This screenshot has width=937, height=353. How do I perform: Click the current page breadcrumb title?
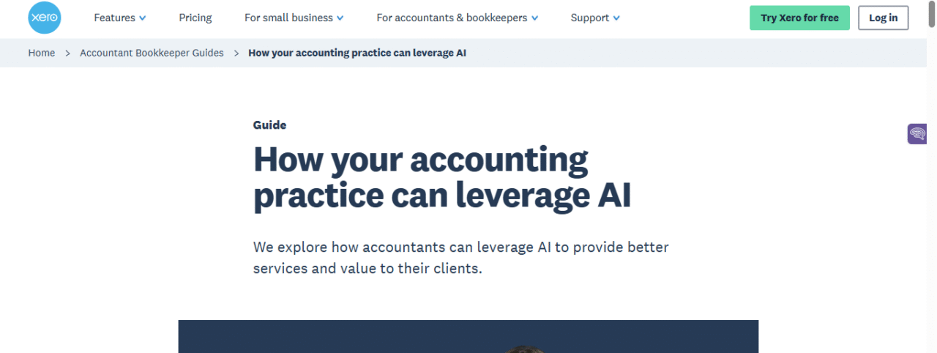point(357,53)
